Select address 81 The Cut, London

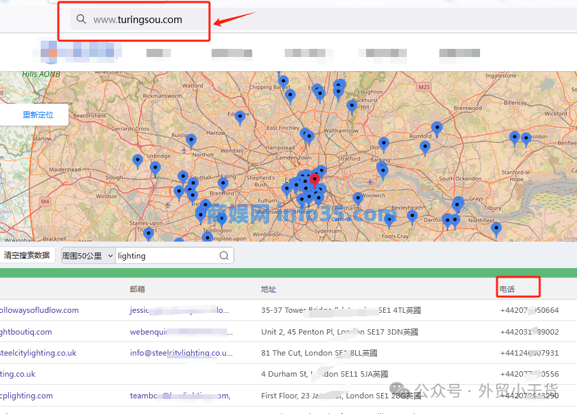(x=319, y=353)
